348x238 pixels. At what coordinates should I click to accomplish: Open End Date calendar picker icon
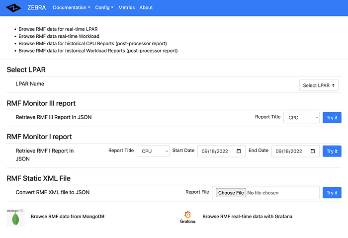pyautogui.click(x=313, y=151)
